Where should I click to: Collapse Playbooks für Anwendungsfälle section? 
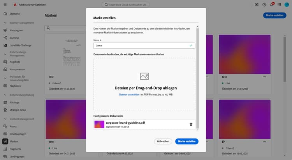click(5, 78)
